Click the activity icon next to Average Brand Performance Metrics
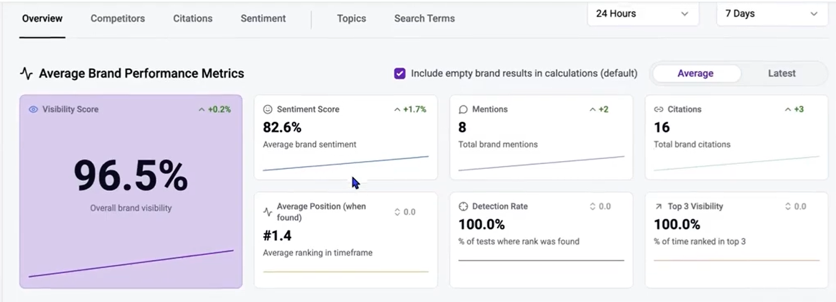The width and height of the screenshot is (836, 302). tap(26, 74)
